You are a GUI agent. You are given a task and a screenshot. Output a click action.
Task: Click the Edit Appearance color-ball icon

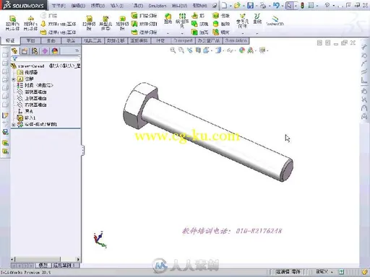coord(242,50)
